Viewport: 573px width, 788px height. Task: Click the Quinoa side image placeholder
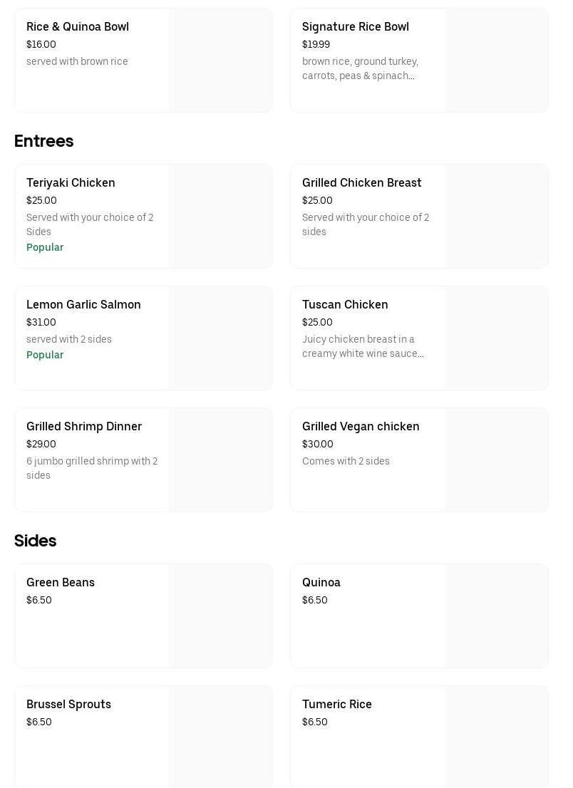coord(496,616)
